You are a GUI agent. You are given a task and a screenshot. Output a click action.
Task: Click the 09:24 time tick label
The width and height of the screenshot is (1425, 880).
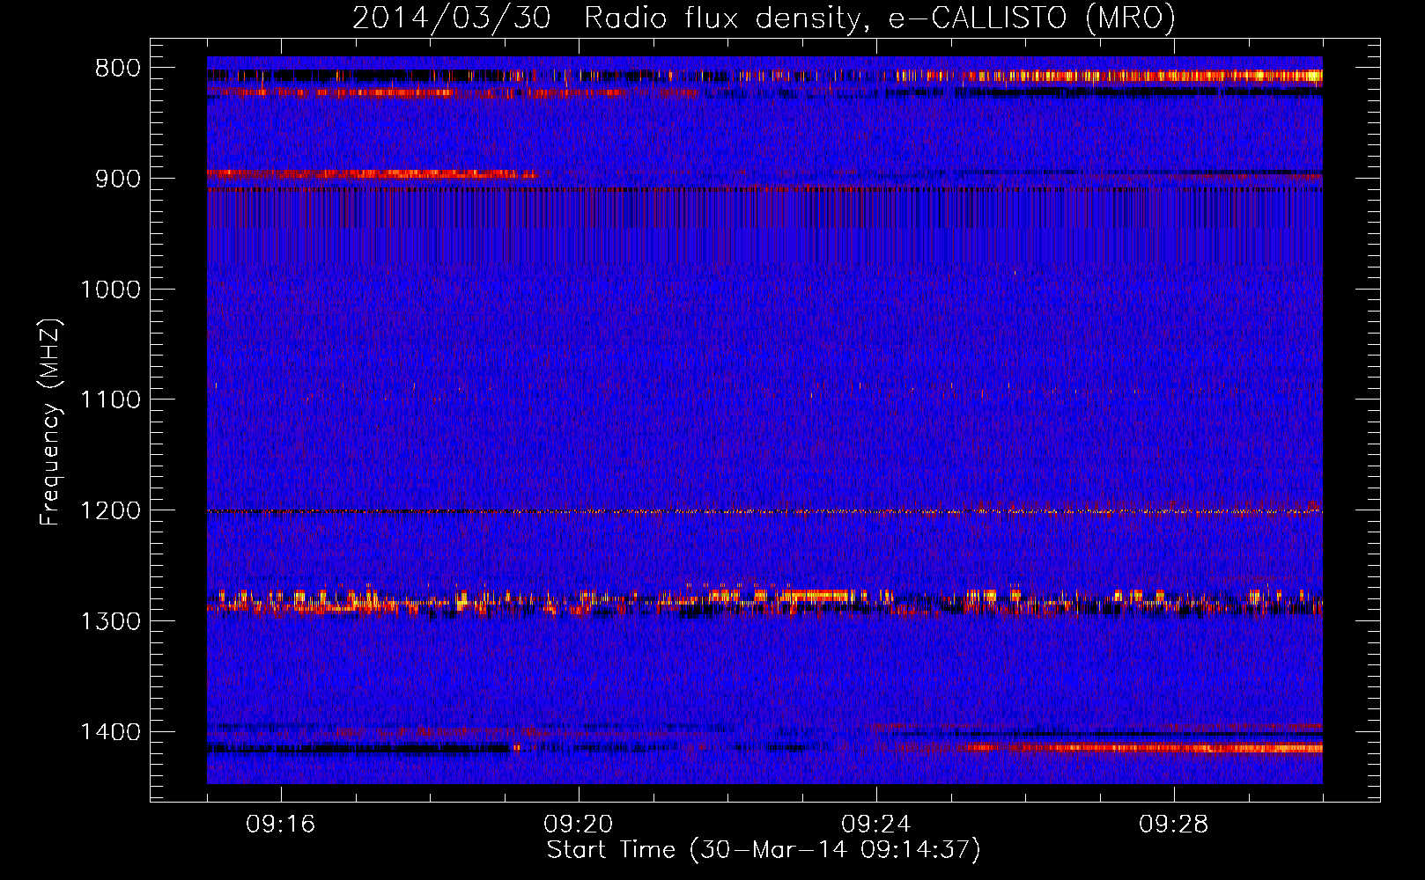click(876, 825)
